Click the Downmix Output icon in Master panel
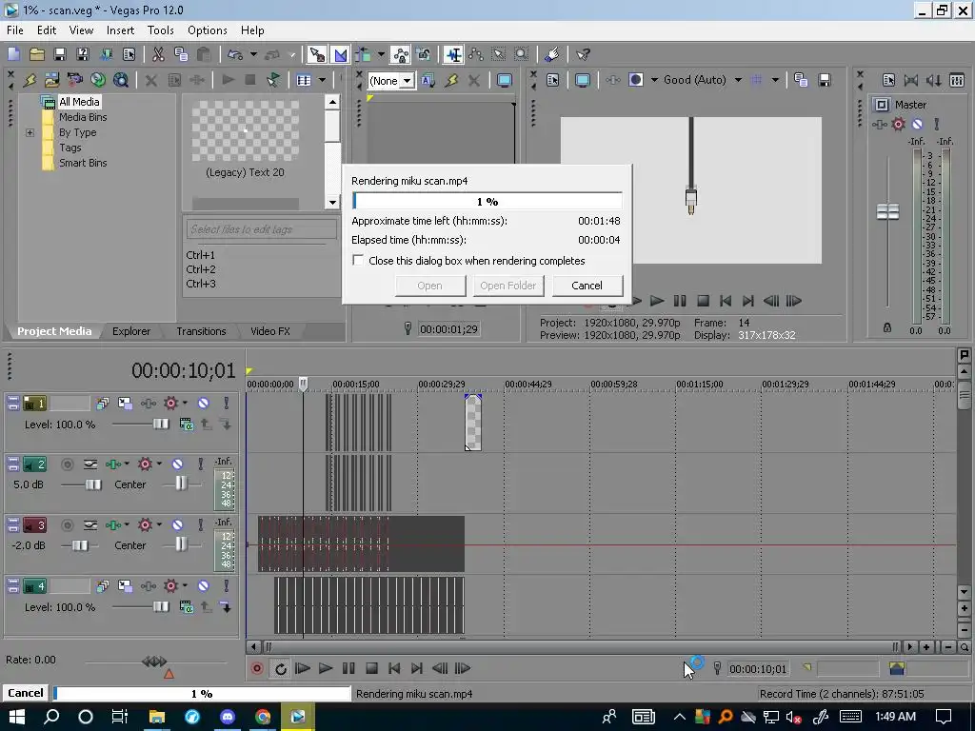This screenshot has width=975, height=731. click(x=911, y=80)
